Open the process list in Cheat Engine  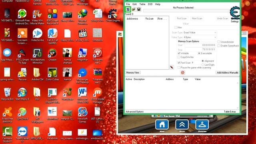(x=128, y=9)
